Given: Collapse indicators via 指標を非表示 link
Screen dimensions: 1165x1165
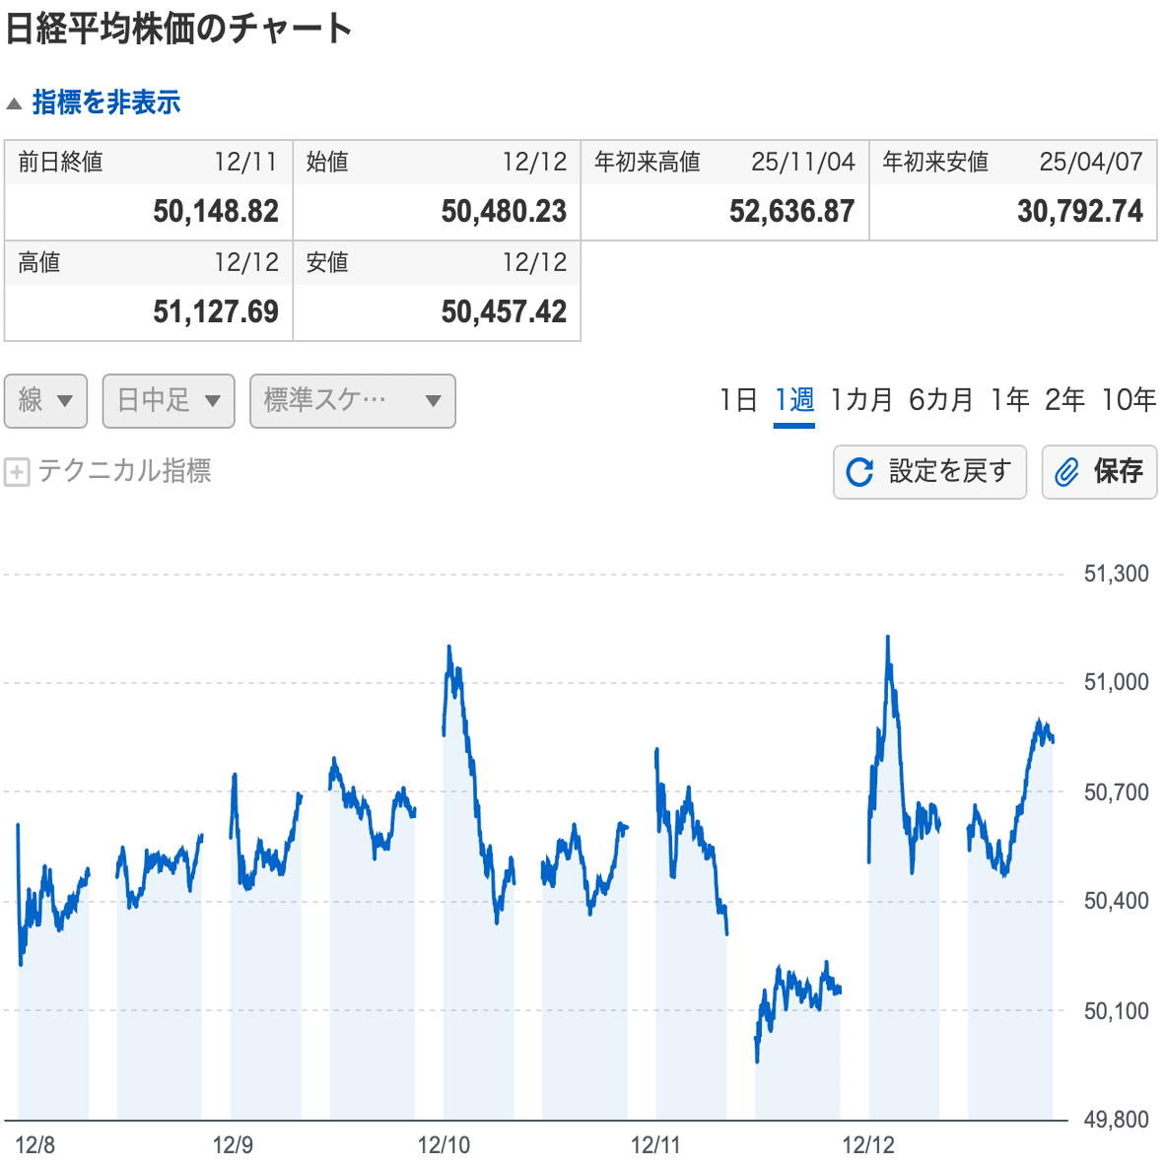Looking at the screenshot, I should pos(106,103).
